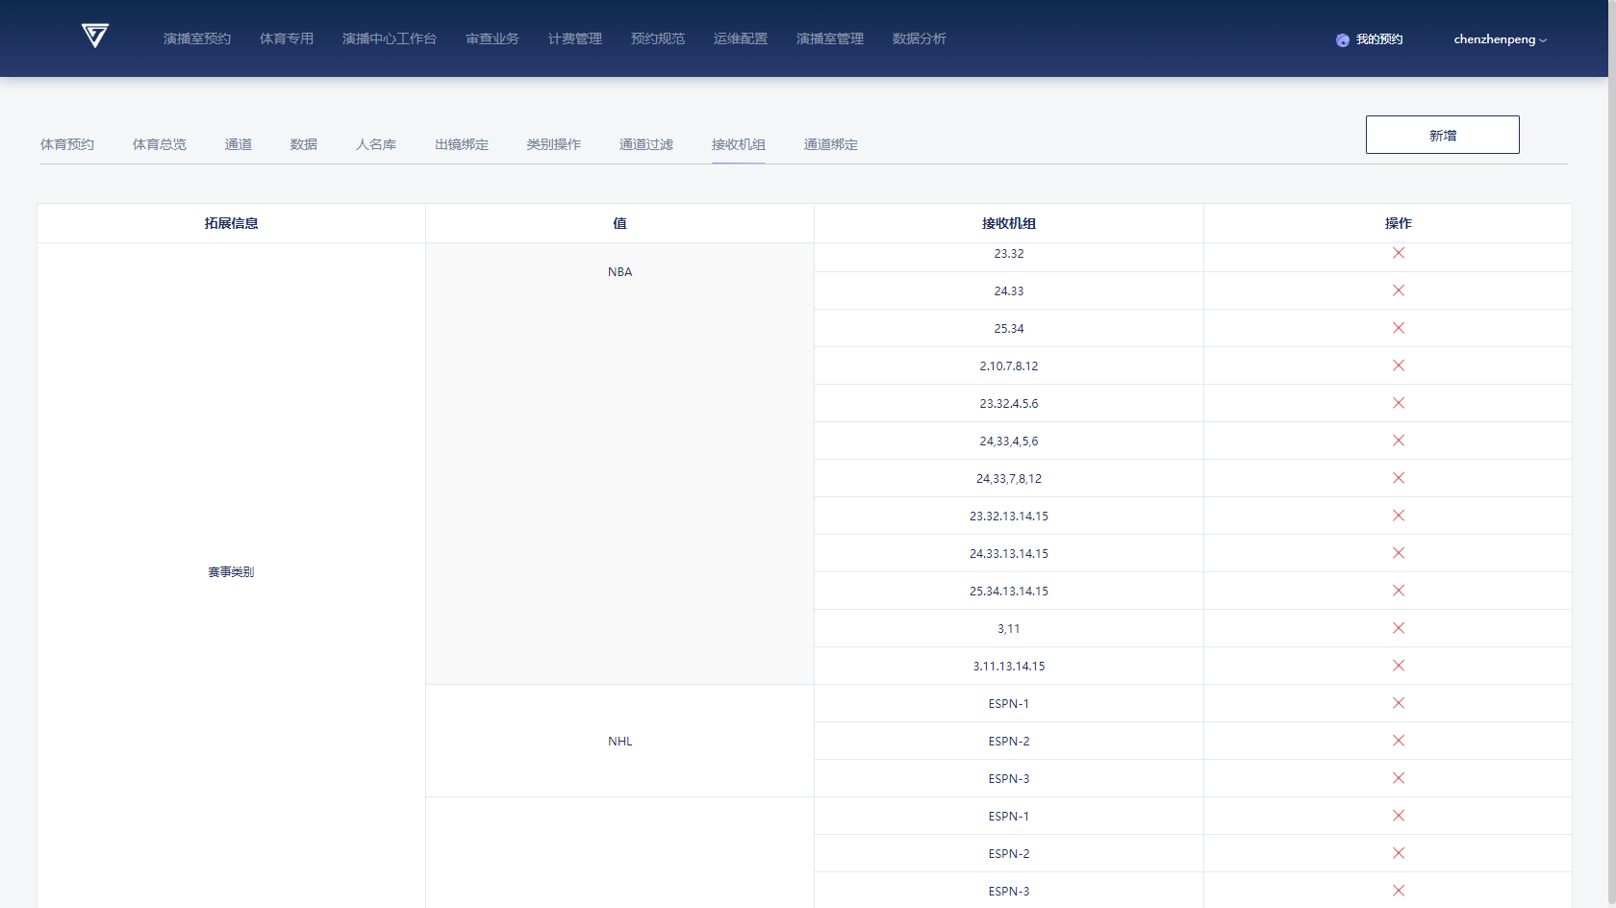Image resolution: width=1616 pixels, height=908 pixels.
Task: Open the 演播室预约 navigation menu
Action: coord(197,38)
